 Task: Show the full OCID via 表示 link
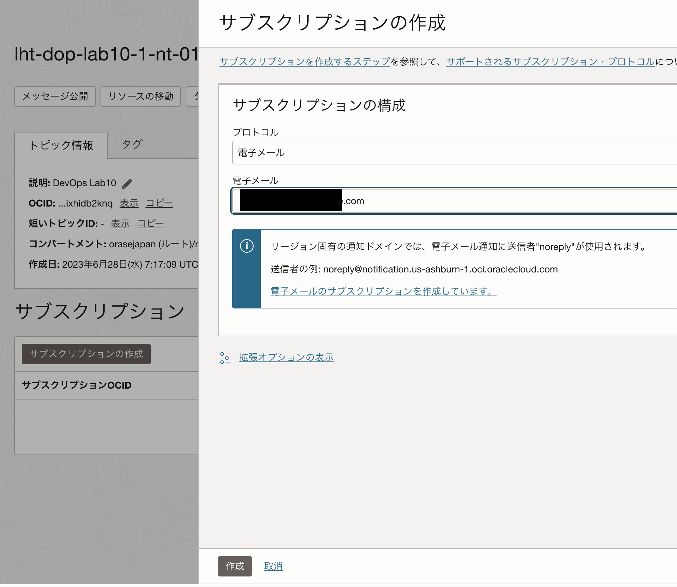(129, 203)
